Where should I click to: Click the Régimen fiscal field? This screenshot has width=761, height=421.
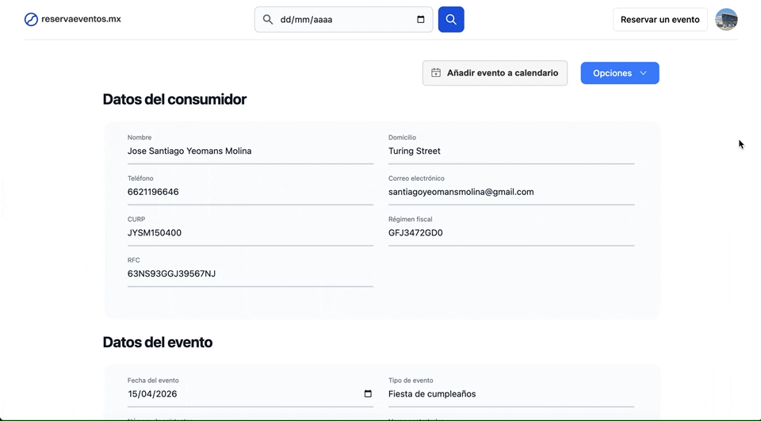511,233
